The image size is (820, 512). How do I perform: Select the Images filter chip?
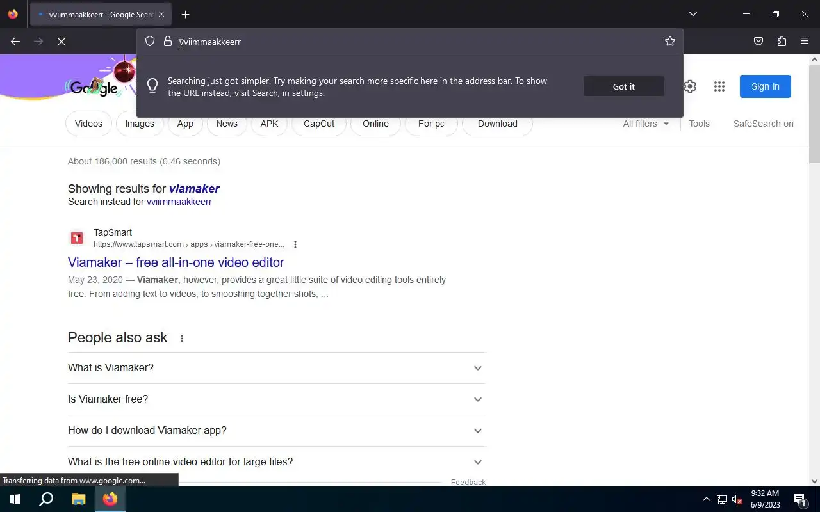pos(140,124)
